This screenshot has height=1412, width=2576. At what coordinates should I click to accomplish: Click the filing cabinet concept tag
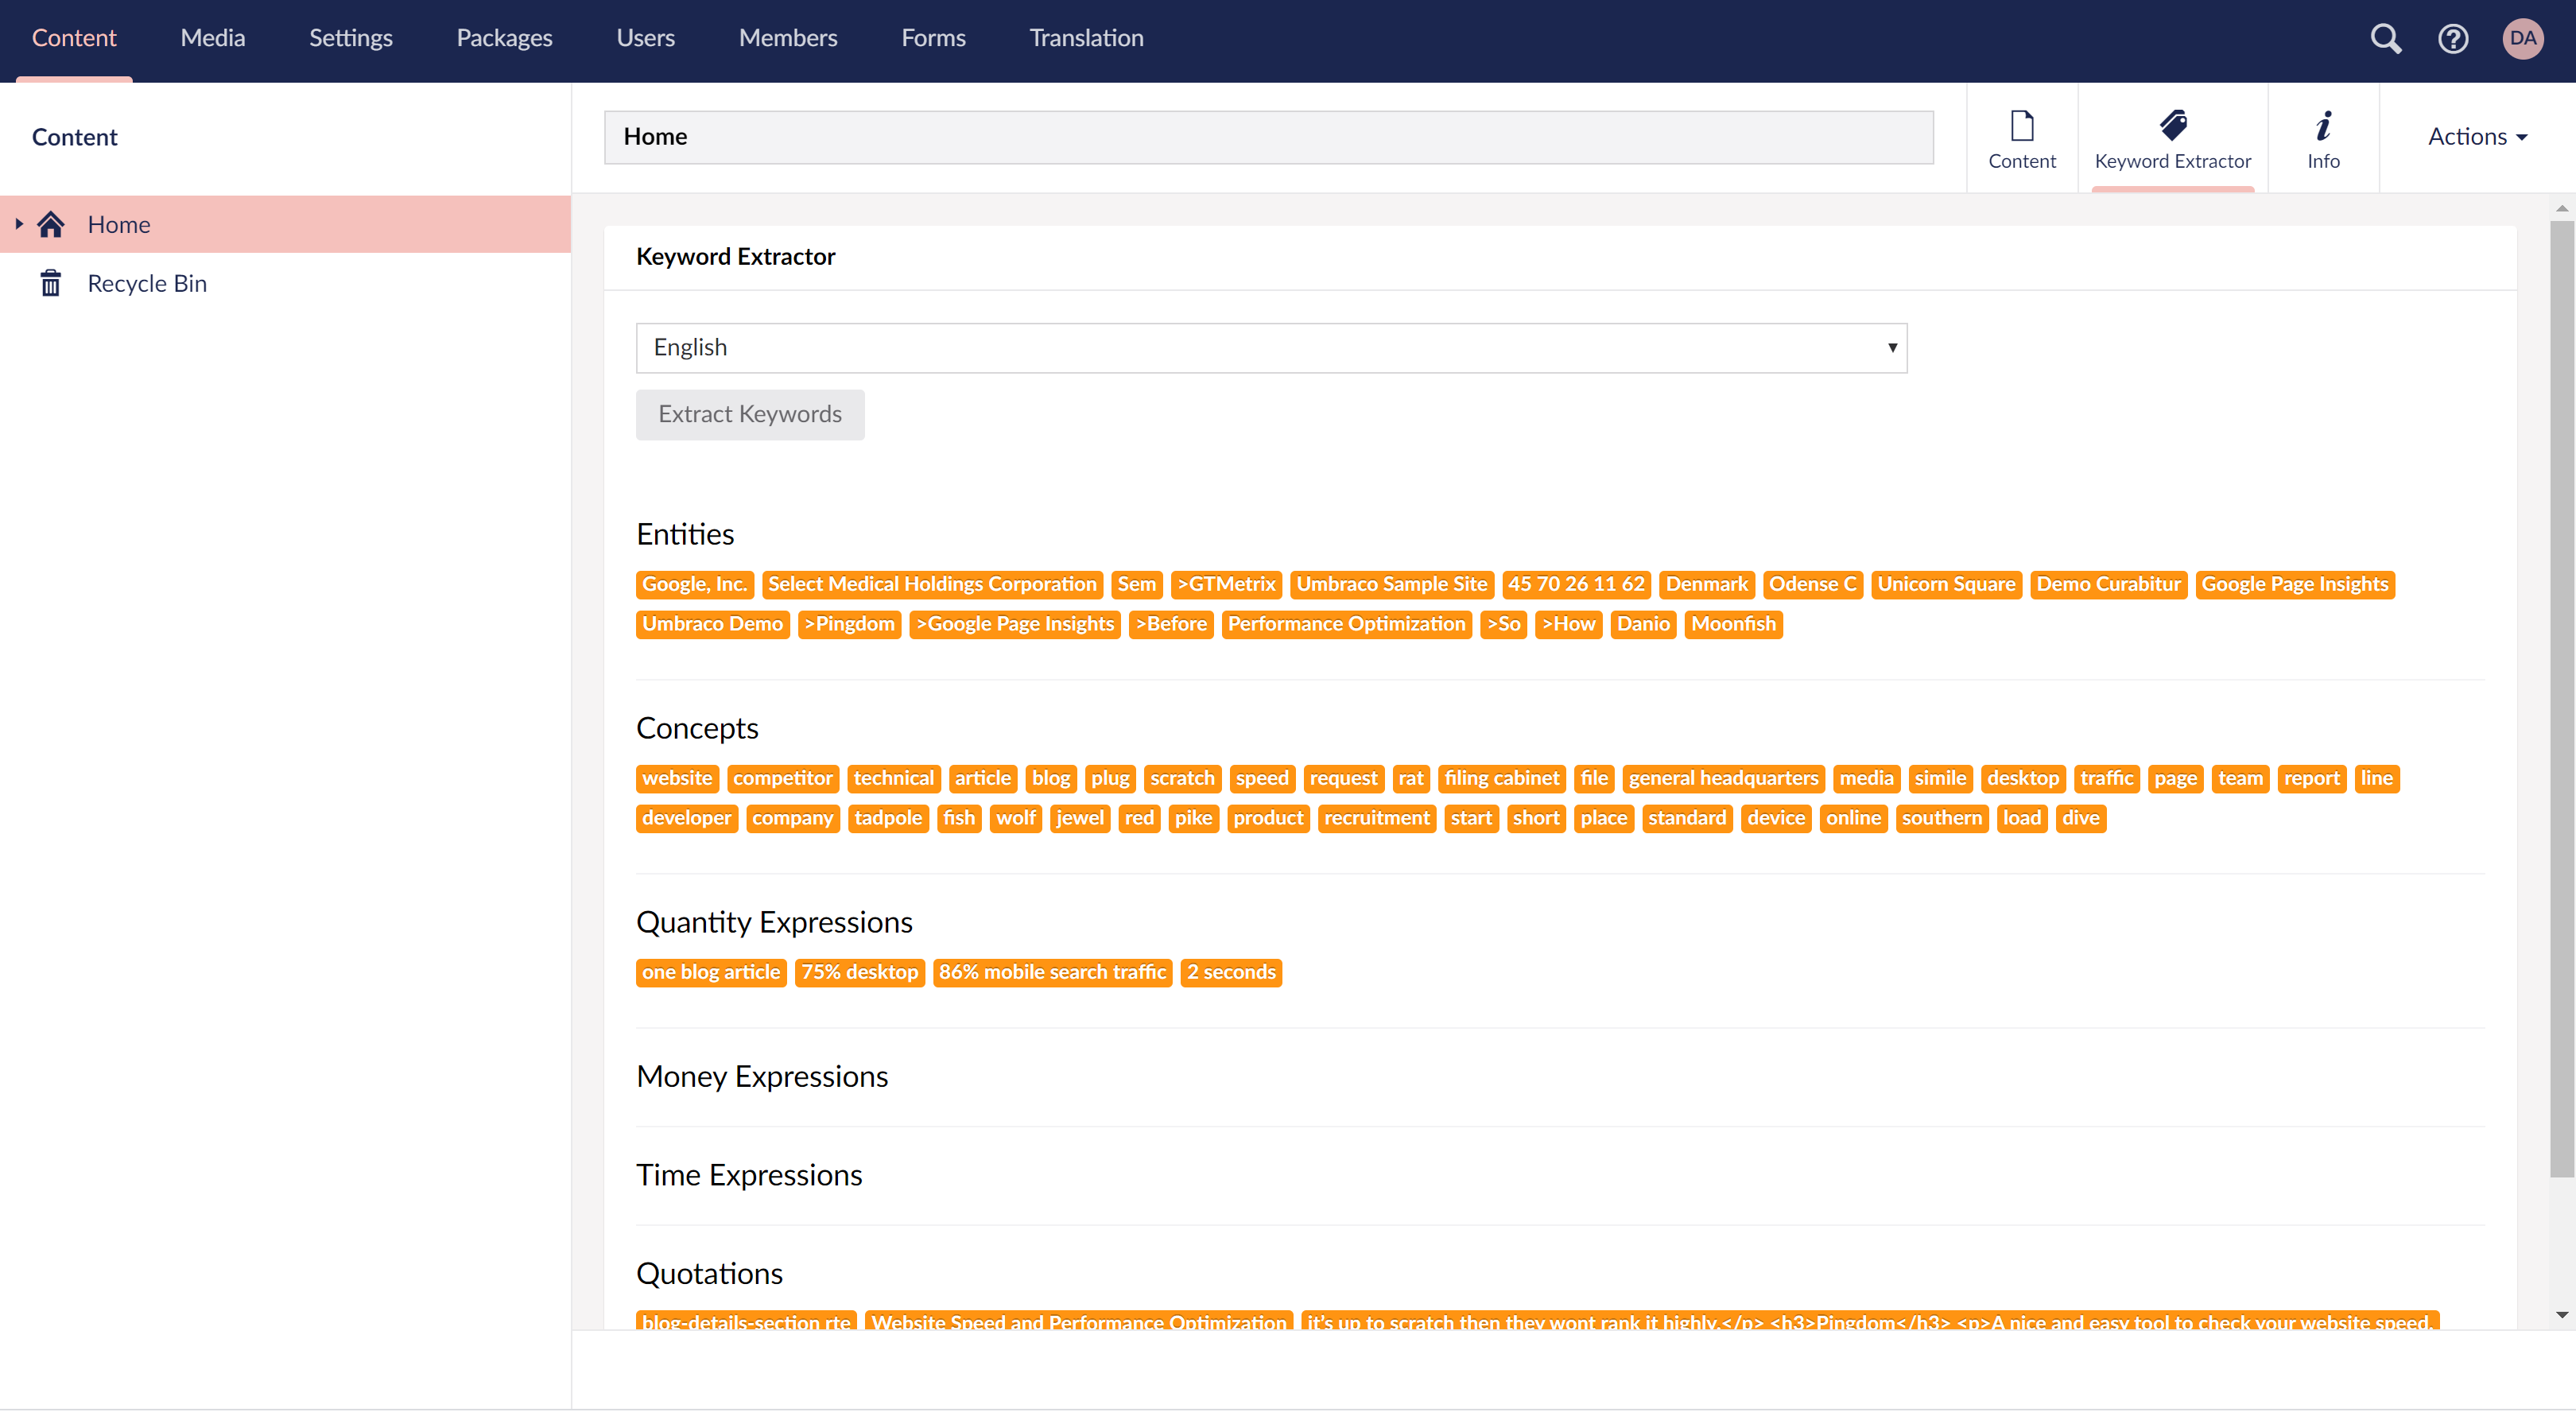coord(1500,778)
